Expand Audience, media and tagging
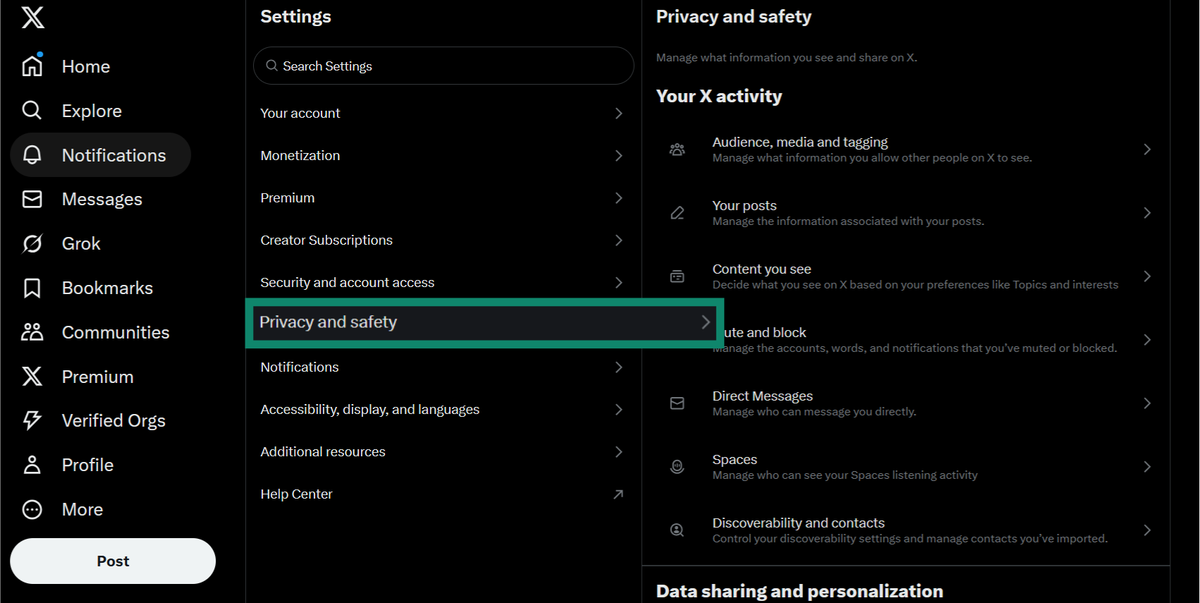The width and height of the screenshot is (1200, 603). (910, 149)
